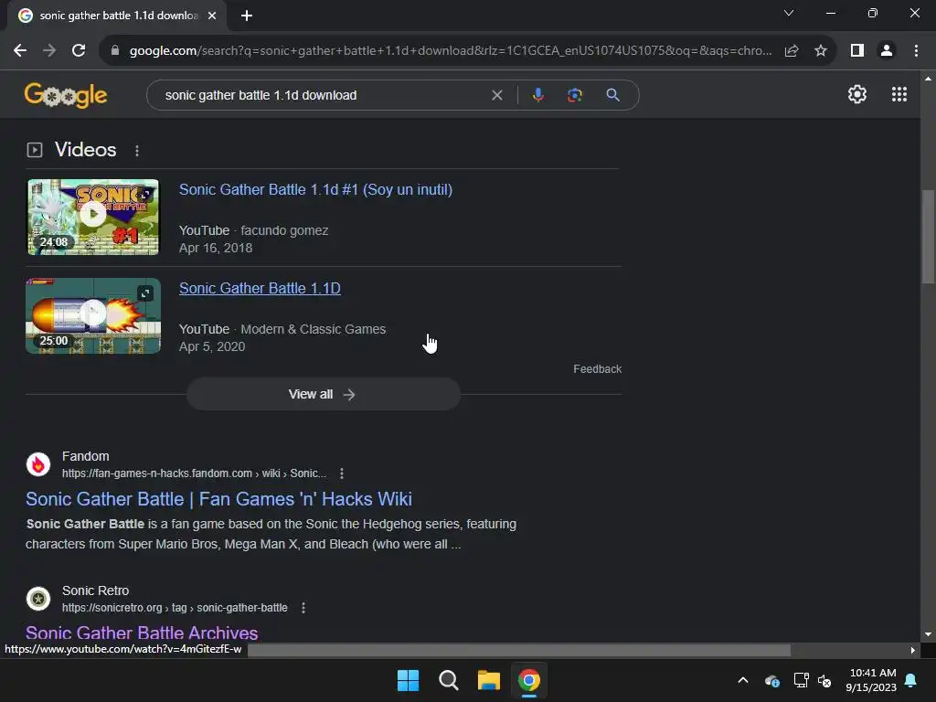Screen dimensions: 936x702
Task: Open the notifications bell
Action: point(911,680)
